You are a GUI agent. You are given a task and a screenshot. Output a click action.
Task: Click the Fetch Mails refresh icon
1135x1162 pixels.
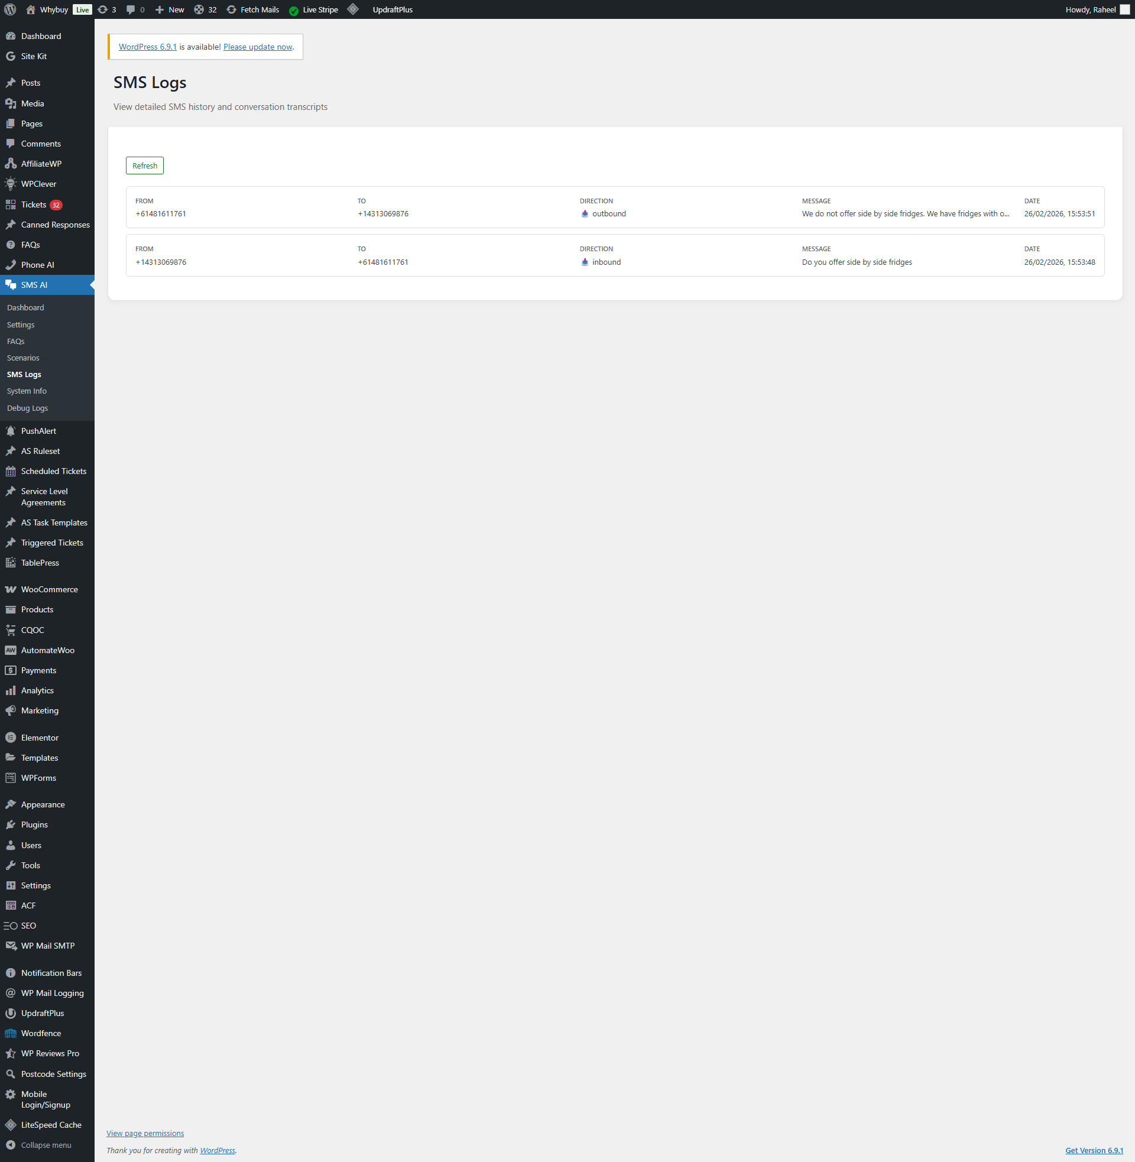(231, 9)
